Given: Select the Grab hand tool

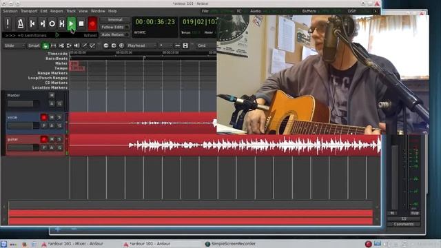Looking at the screenshot, I should 45,45.
